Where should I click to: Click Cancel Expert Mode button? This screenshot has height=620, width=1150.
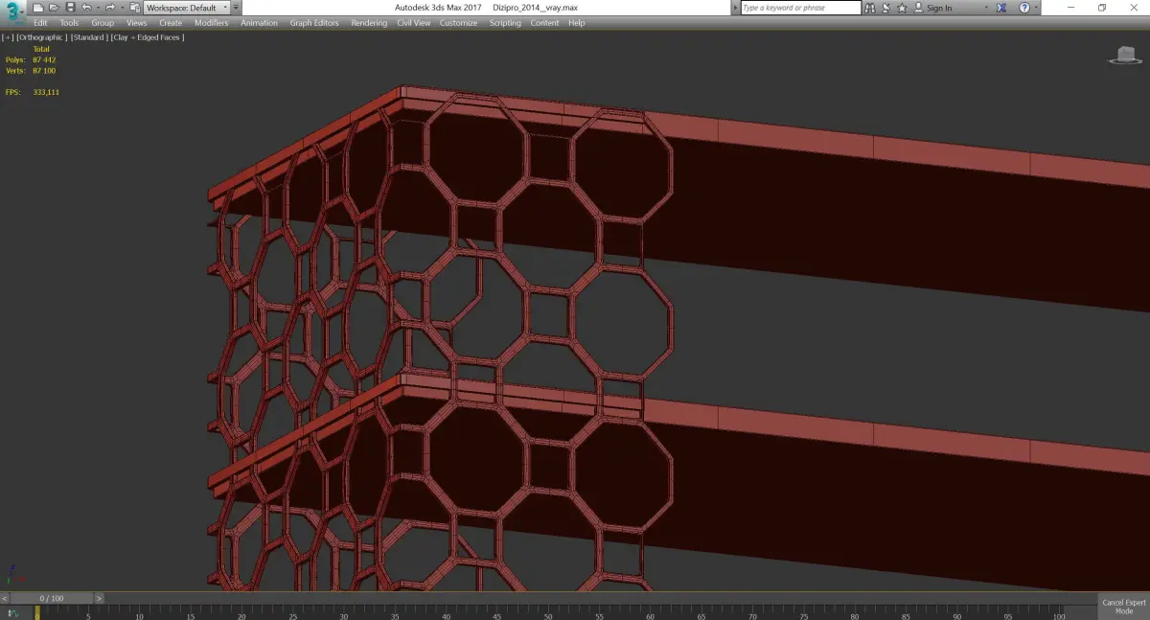point(1124,607)
